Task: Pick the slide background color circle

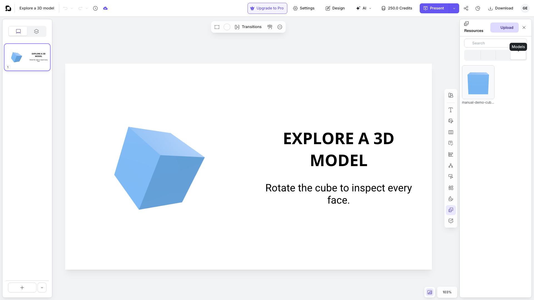Action: point(227,27)
